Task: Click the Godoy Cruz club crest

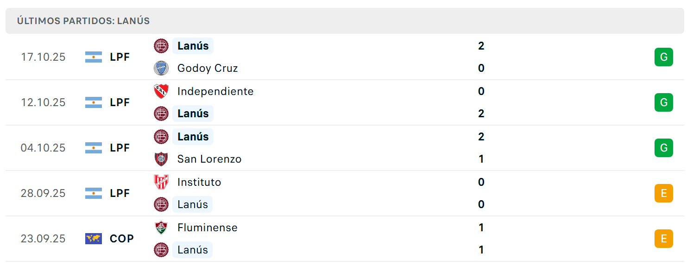Action: (x=161, y=68)
